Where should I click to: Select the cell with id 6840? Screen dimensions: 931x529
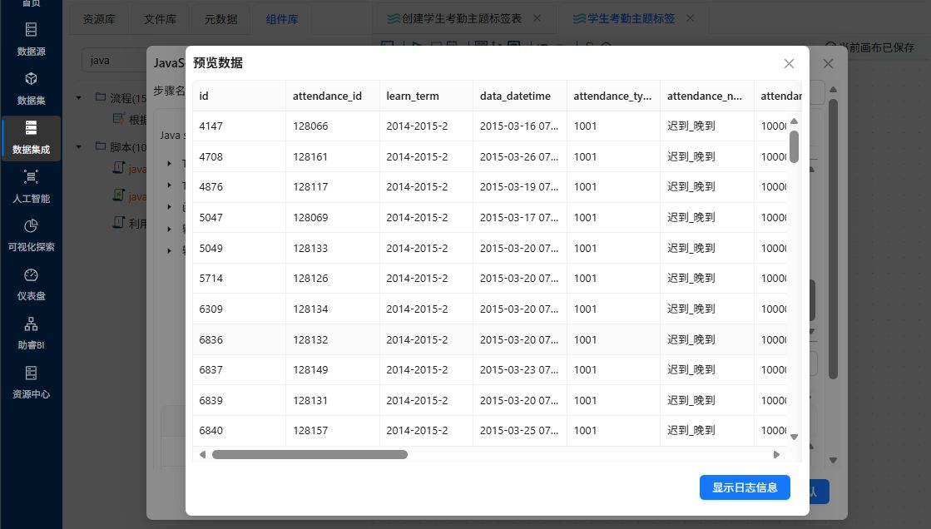pos(240,431)
